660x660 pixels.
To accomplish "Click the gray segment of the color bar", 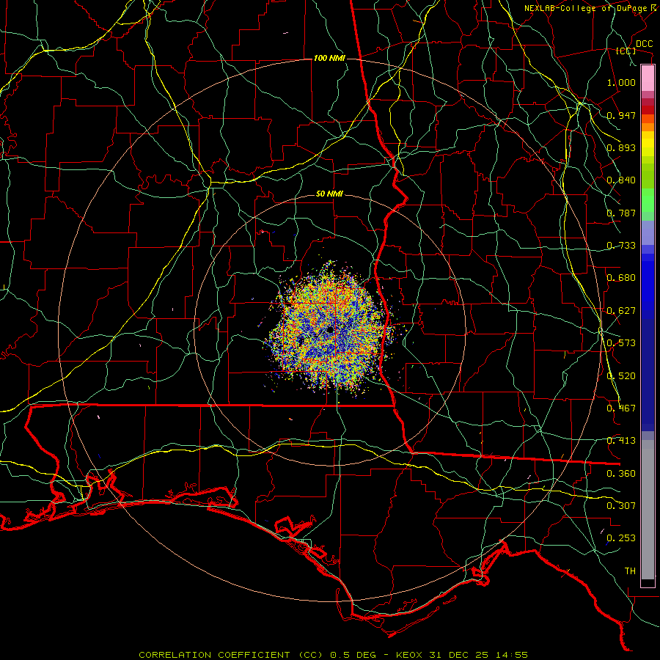I will [x=648, y=510].
